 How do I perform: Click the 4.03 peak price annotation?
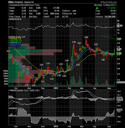pyautogui.click(x=86, y=37)
